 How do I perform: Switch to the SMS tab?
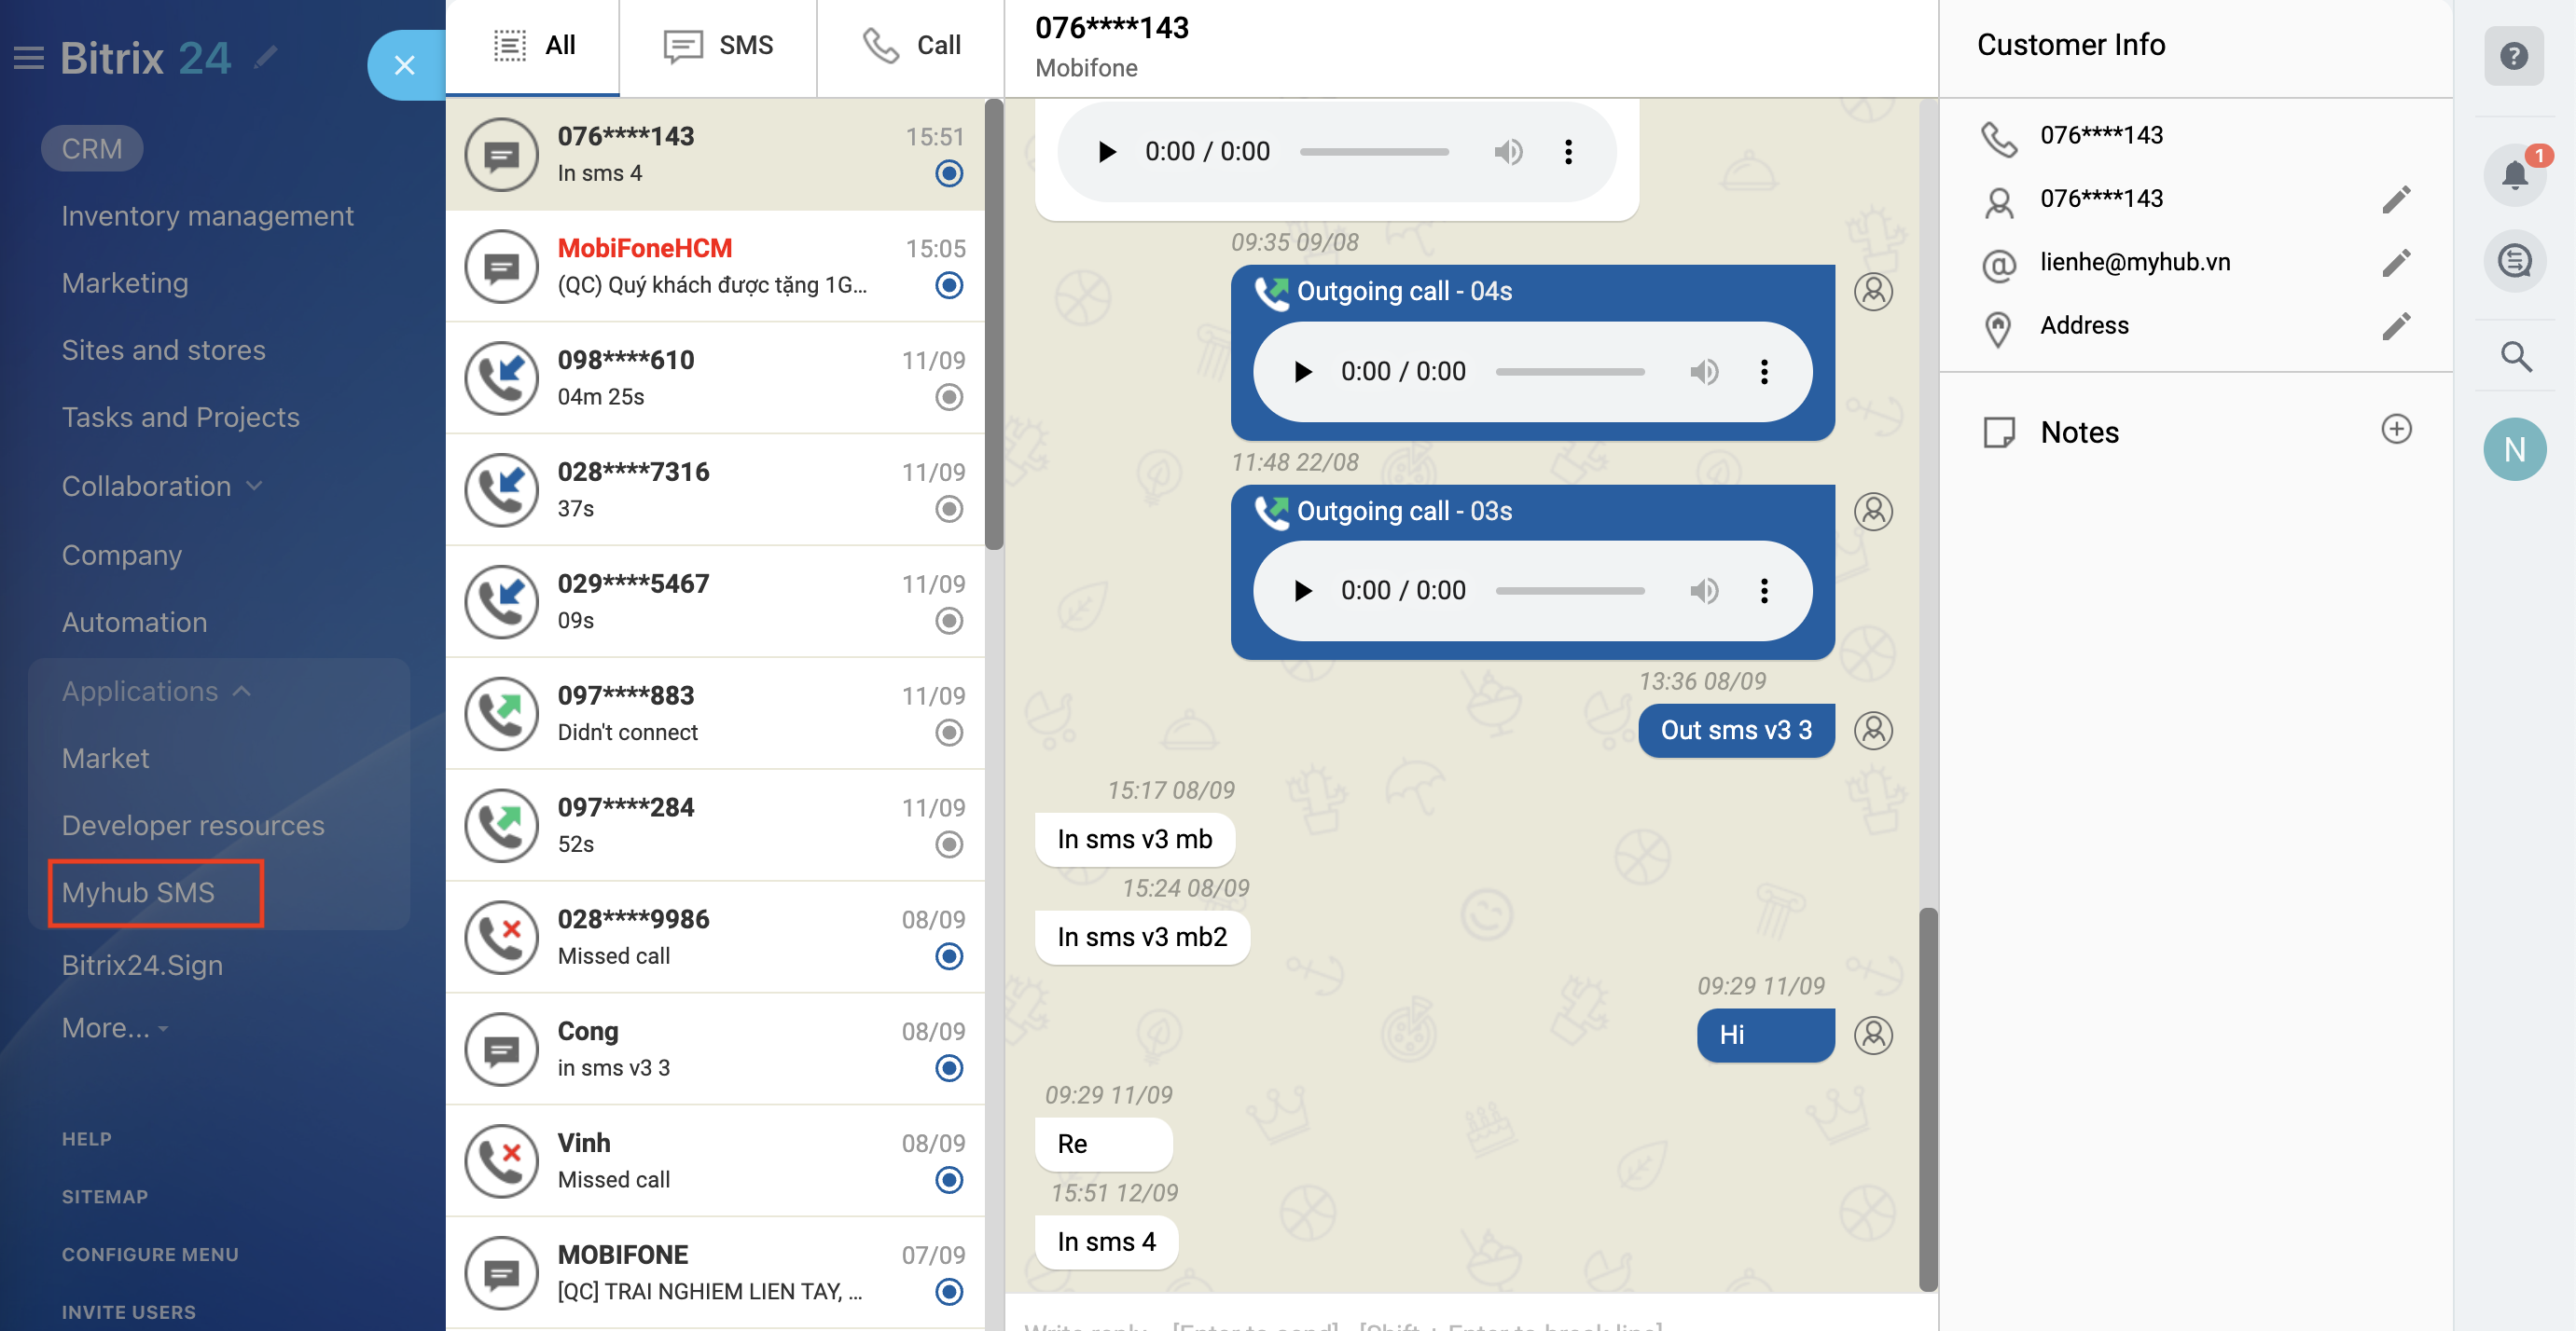(718, 46)
